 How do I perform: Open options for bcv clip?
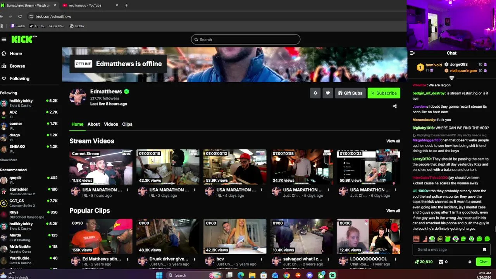click(x=262, y=259)
